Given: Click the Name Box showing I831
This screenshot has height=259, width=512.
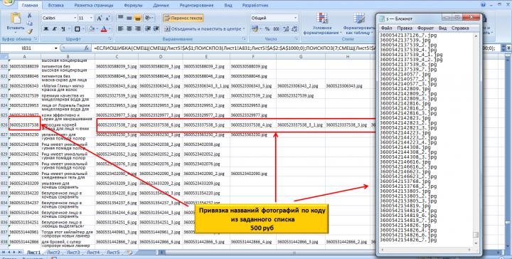Looking at the screenshot, I should (x=28, y=48).
